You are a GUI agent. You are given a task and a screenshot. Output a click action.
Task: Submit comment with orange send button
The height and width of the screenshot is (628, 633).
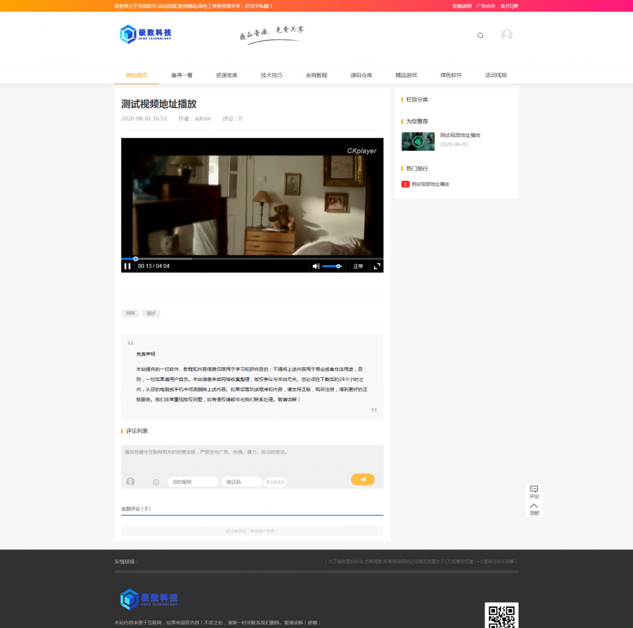pos(362,479)
